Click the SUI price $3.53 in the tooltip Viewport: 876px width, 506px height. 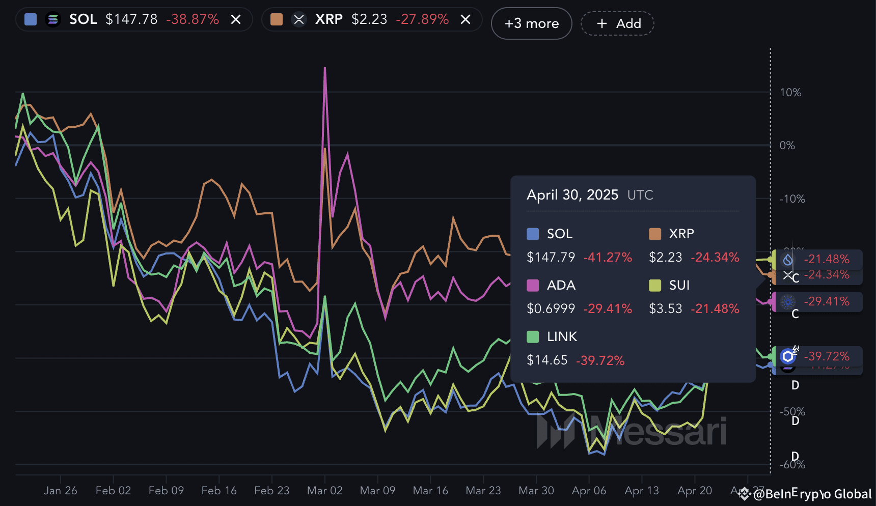tap(665, 309)
